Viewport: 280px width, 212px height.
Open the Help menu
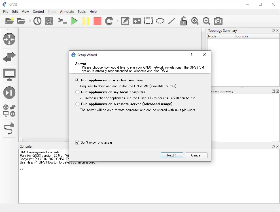tap(93, 12)
